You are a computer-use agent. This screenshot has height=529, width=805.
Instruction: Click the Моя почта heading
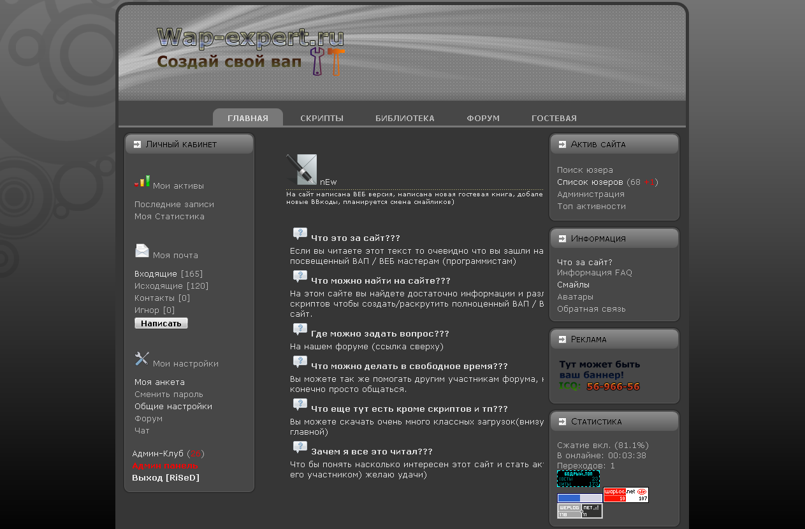175,256
